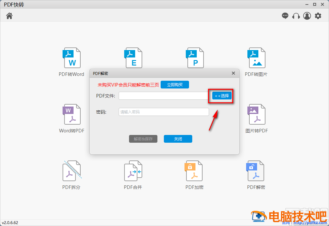Open the Word转PDF tool icon
This screenshot has height=226, width=329.
point(72,114)
